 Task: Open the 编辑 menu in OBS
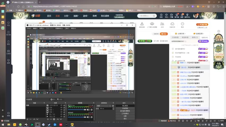pos(35,29)
